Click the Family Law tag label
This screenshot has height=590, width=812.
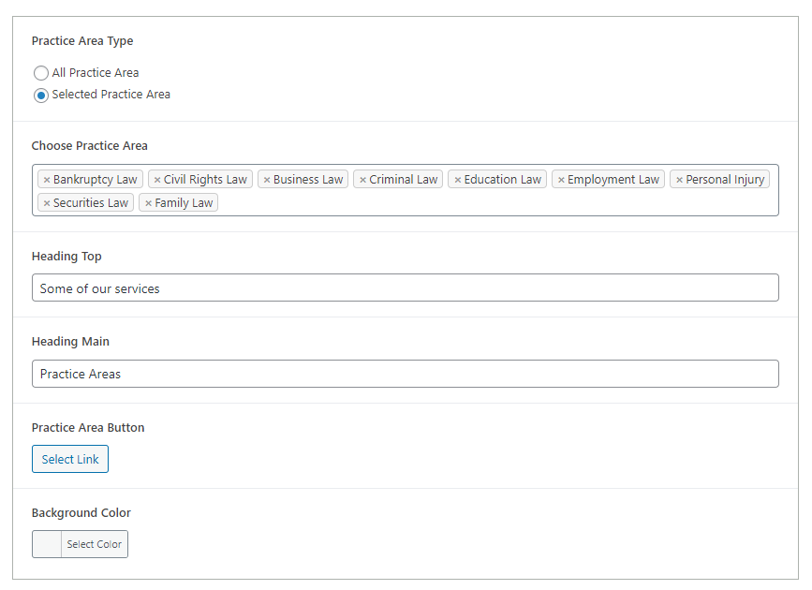(184, 203)
